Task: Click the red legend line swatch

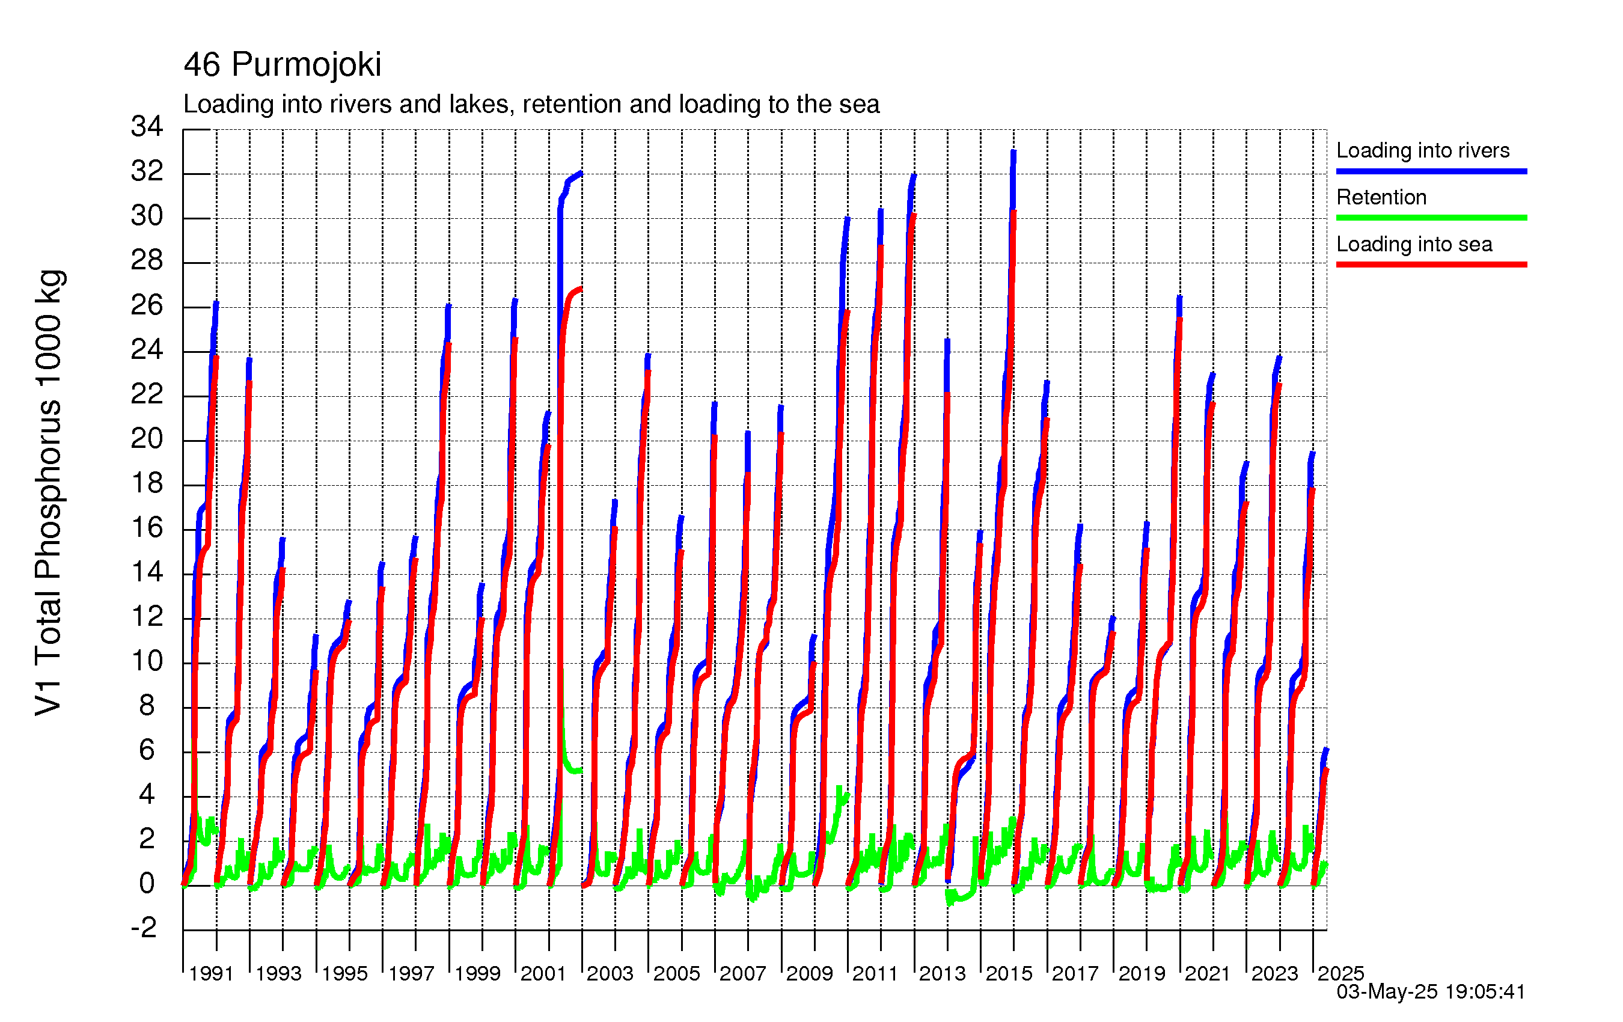Action: [x=1431, y=265]
